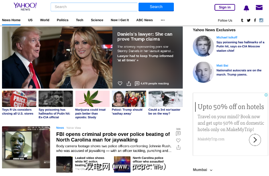
Task: Open Yahoo News Instagram page icon
Action: pyautogui.click(x=261, y=20)
